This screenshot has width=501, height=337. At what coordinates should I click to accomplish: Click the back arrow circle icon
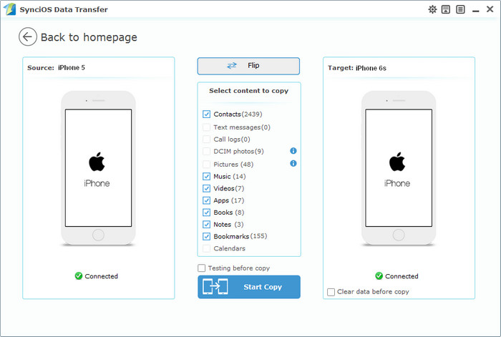tap(27, 36)
